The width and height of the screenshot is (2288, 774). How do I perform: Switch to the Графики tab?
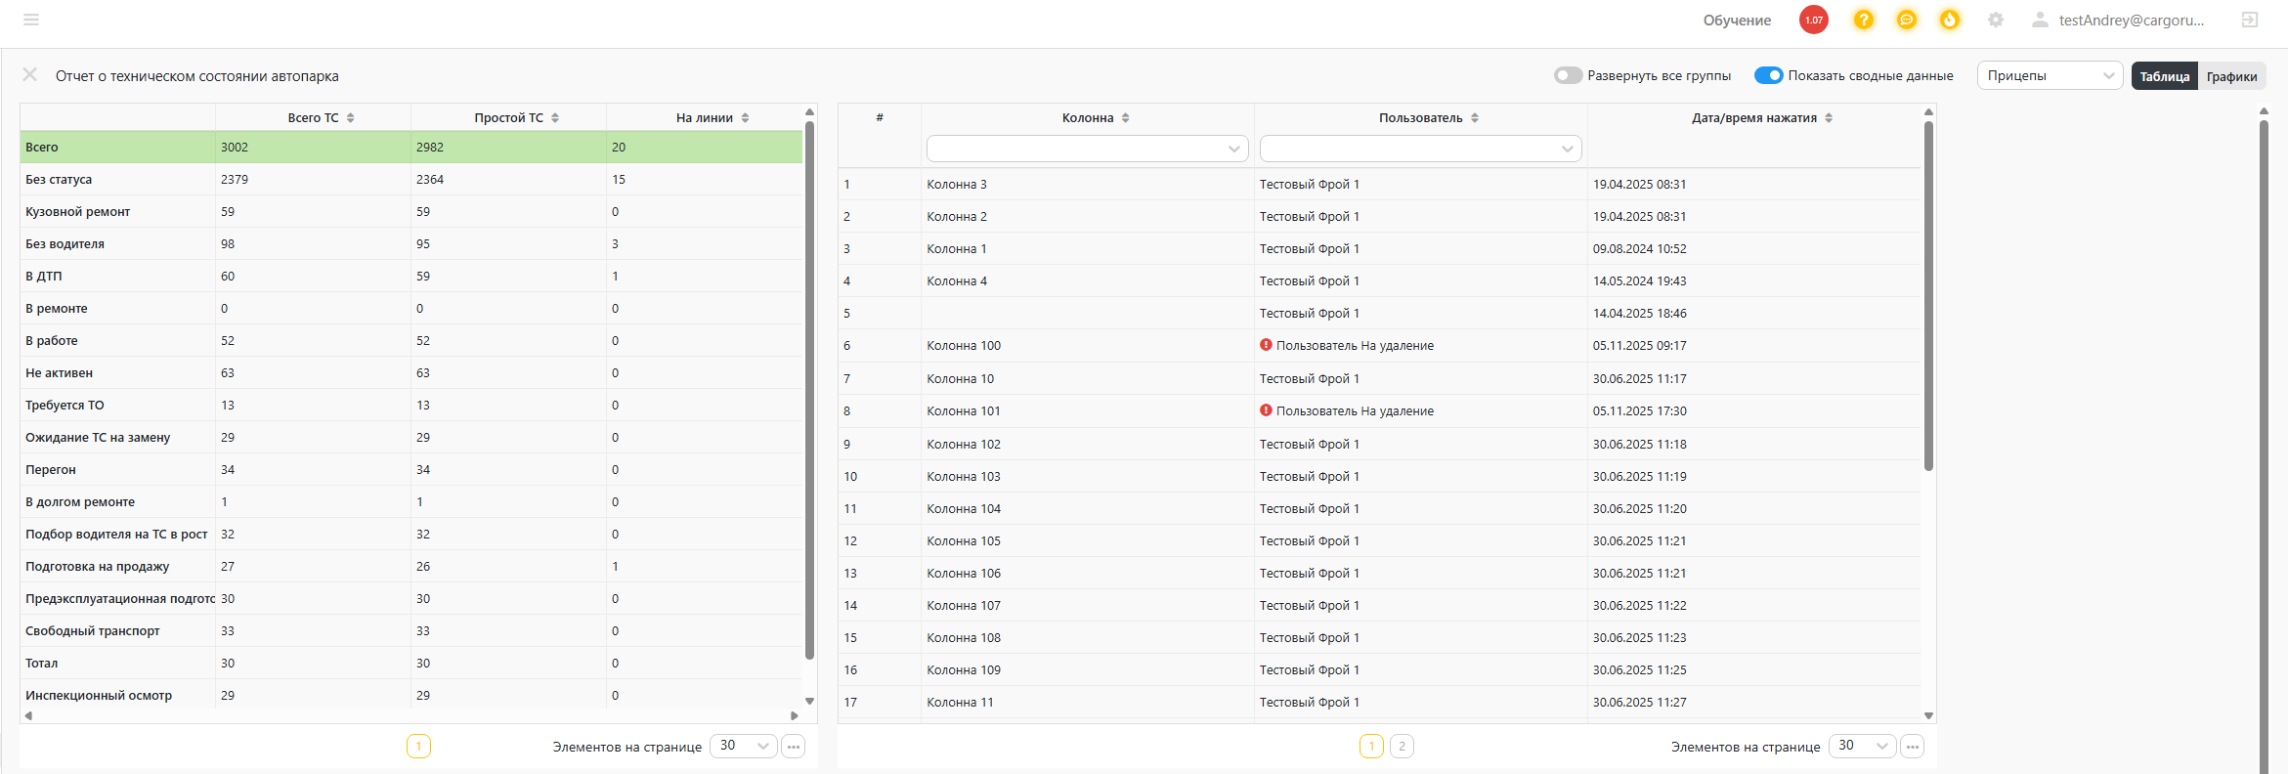[x=2231, y=76]
